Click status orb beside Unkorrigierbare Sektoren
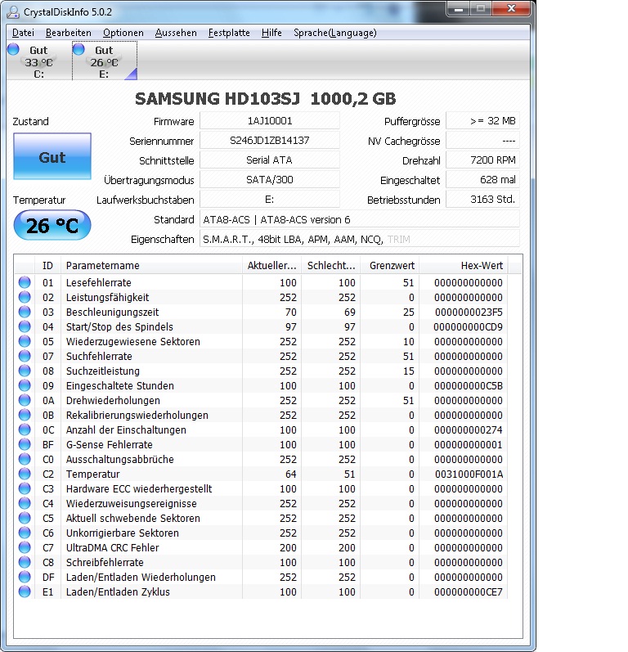This screenshot has height=652, width=628. point(25,533)
